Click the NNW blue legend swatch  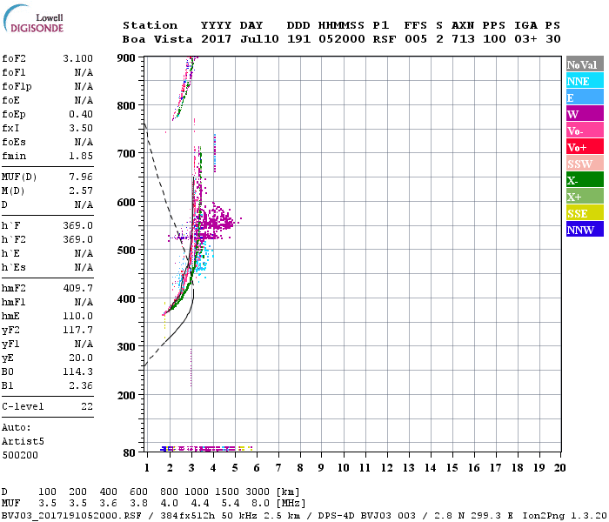584,230
